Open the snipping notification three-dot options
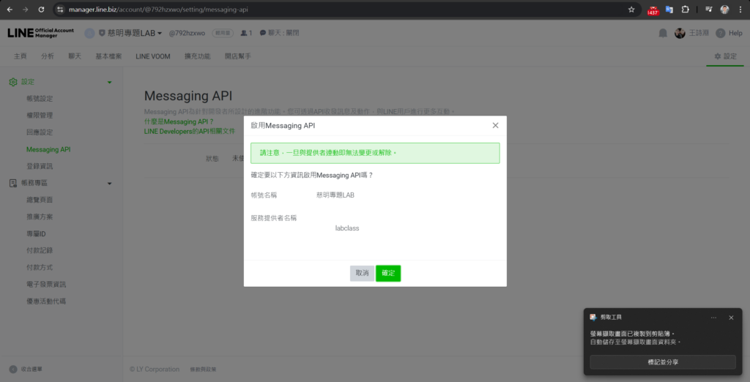 pyautogui.click(x=713, y=318)
